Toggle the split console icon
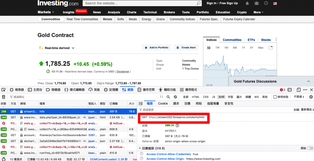The image size is (314, 161). click(x=289, y=90)
